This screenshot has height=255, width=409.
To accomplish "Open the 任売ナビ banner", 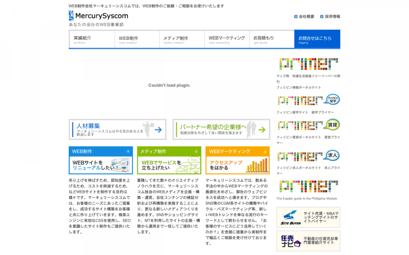I will point(308,241).
